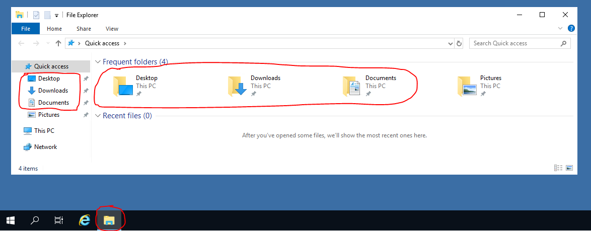The image size is (591, 231).
Task: Select the Desktop folder icon in Frequent folders
Action: (x=123, y=86)
